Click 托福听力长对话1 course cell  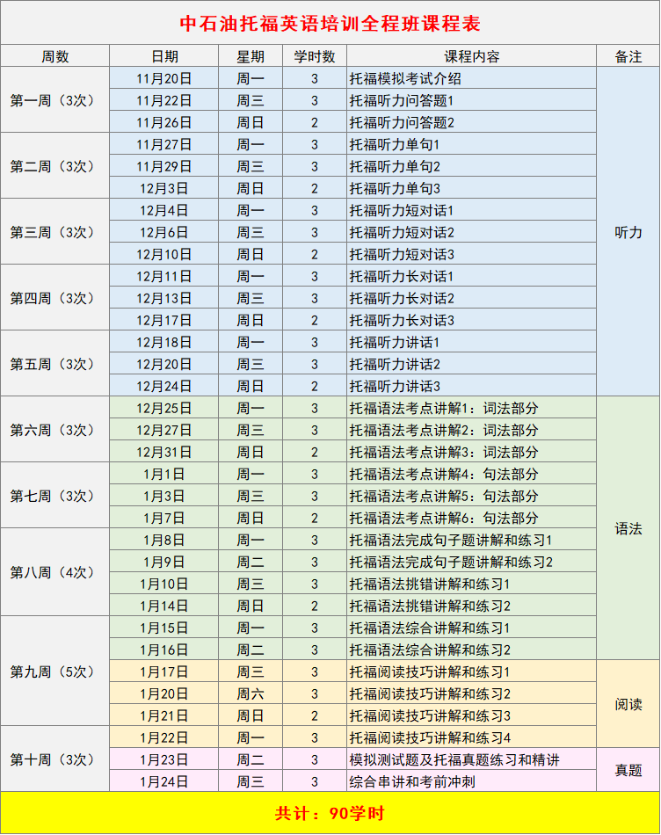pos(471,276)
